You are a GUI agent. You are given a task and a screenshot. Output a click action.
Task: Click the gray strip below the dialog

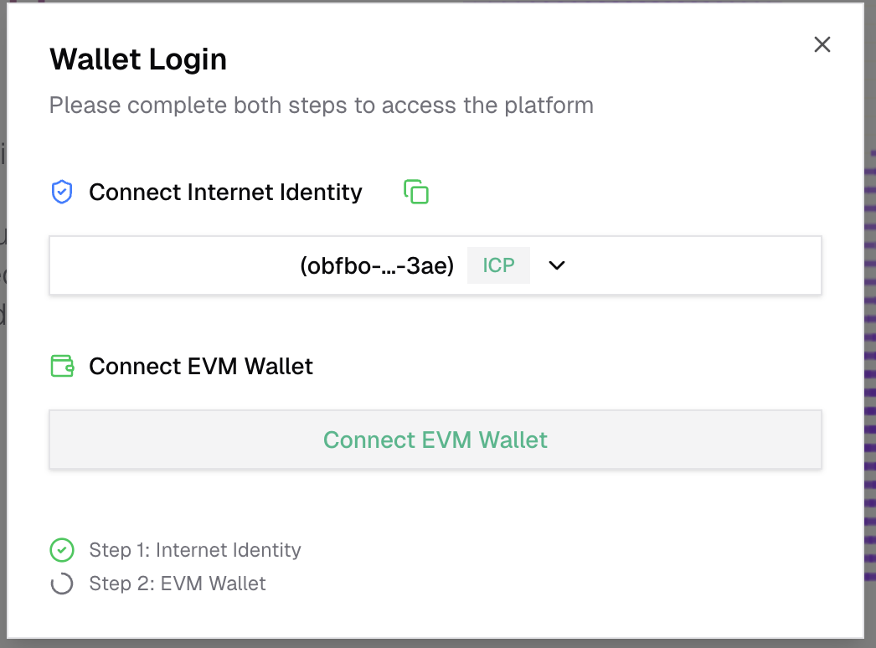pos(435,644)
